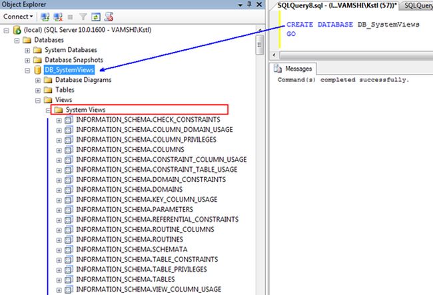433x295 pixels.
Task: Click the Object Explorer vertical scrollbar thumb
Action: 259,45
